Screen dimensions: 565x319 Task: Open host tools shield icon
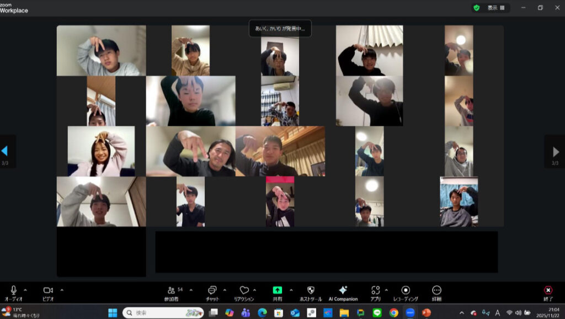[x=311, y=290]
